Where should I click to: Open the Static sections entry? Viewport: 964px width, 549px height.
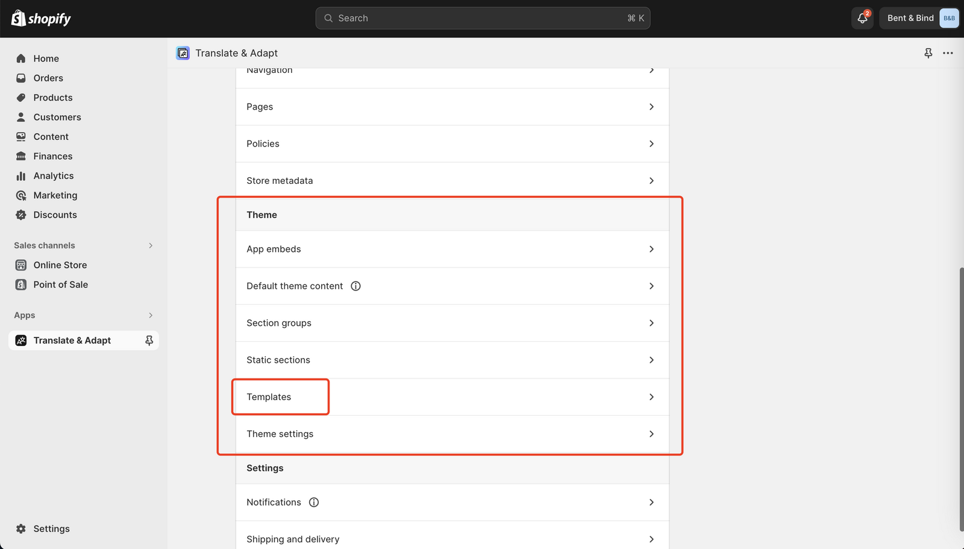click(x=452, y=360)
